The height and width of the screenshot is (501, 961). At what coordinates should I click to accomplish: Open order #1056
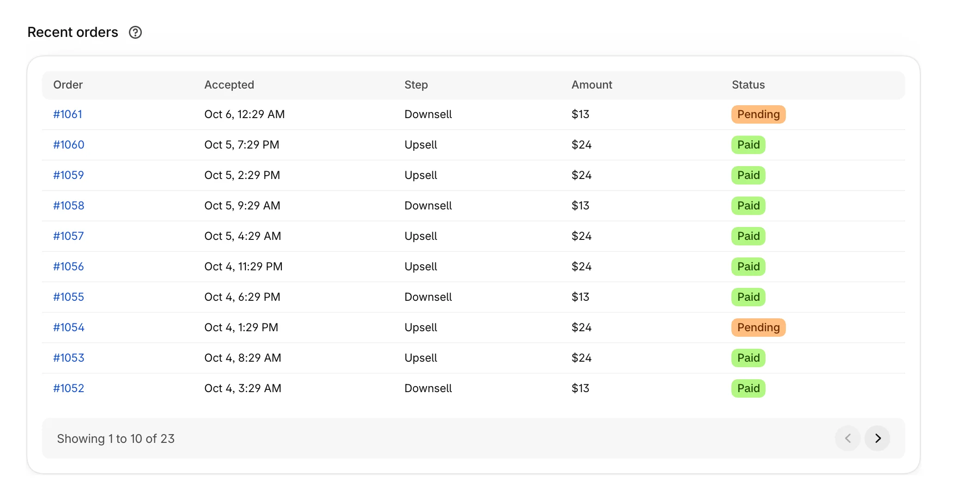click(68, 267)
